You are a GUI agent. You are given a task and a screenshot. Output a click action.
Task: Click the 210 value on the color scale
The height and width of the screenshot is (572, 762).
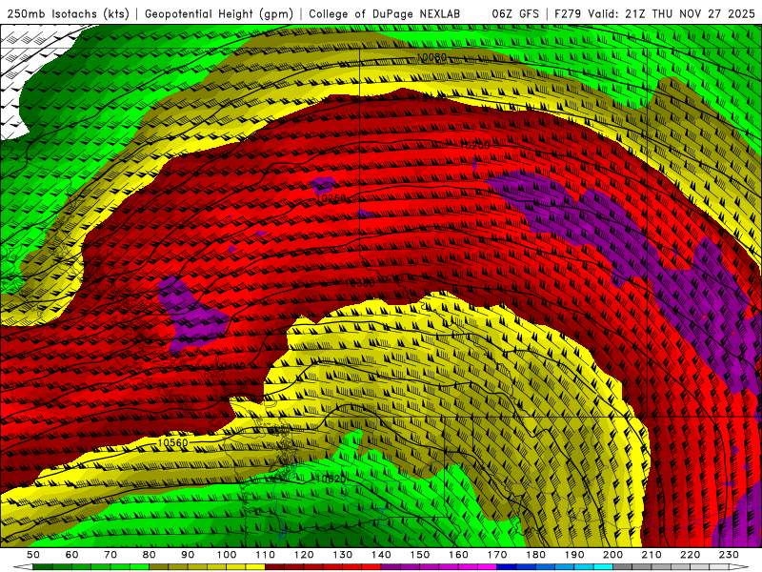[652, 555]
